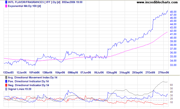Click the 03Aug06 date axis label
Viewport: 180px width, 109px height.
pos(112,73)
